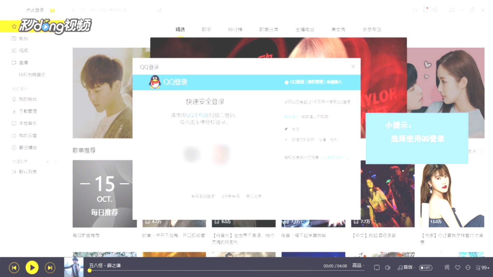Skip to the next track

coord(50,268)
